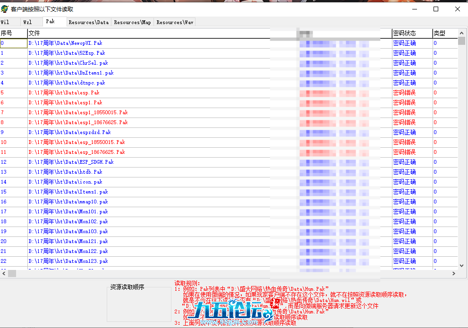
Task: Select row Mon103.pak file
Action: pyautogui.click(x=229, y=231)
